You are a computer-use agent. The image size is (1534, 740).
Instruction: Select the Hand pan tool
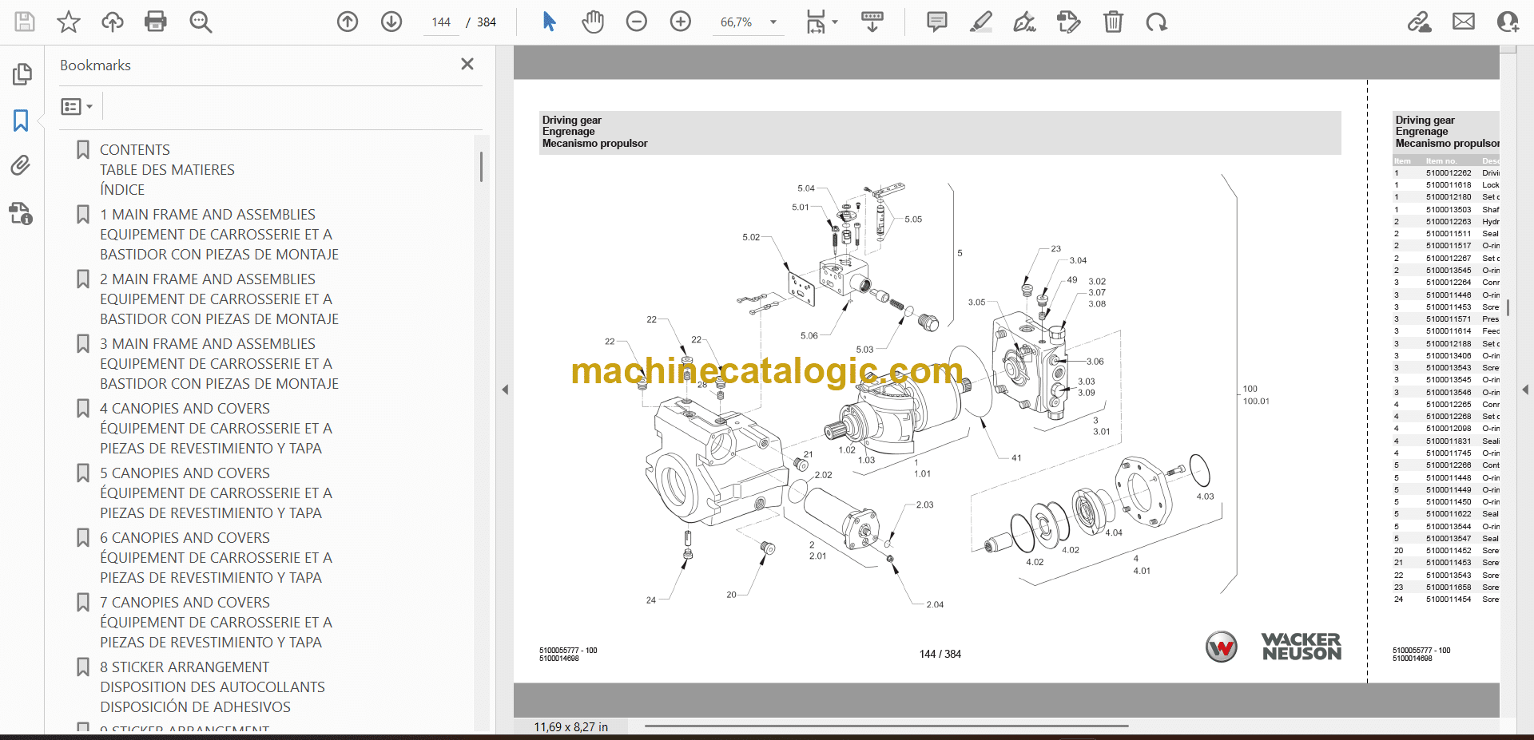593,22
